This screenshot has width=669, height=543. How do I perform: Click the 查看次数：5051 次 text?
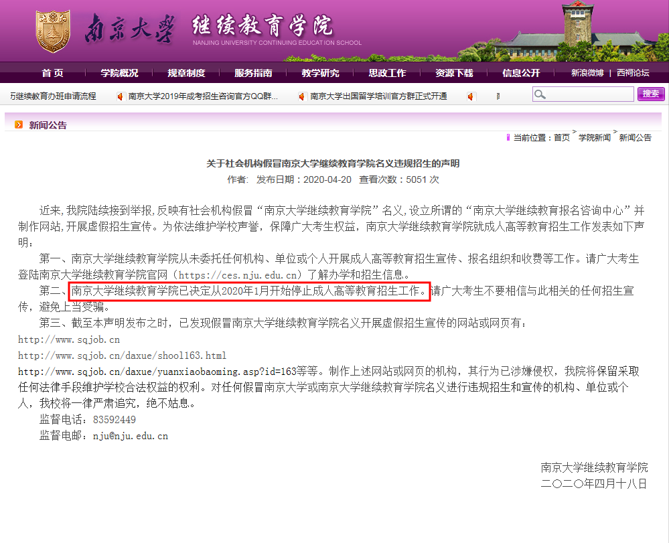point(399,179)
